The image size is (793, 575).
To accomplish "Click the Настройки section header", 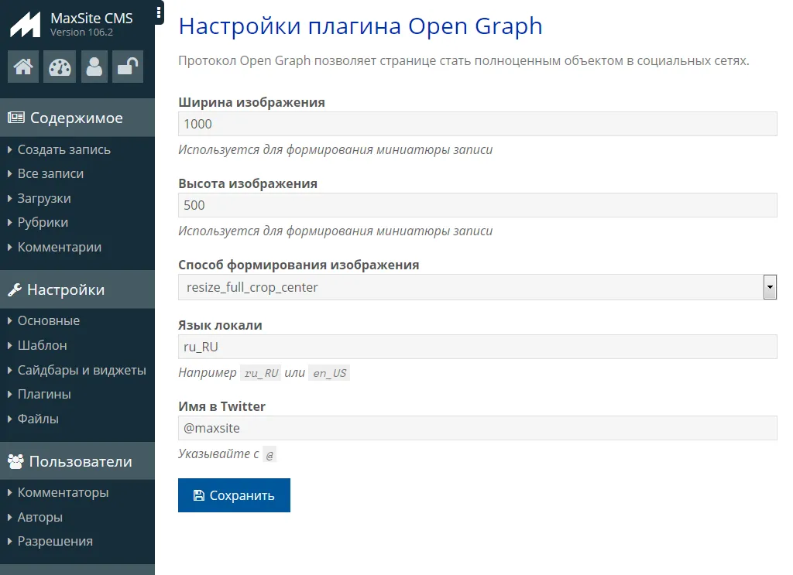I will click(x=66, y=289).
